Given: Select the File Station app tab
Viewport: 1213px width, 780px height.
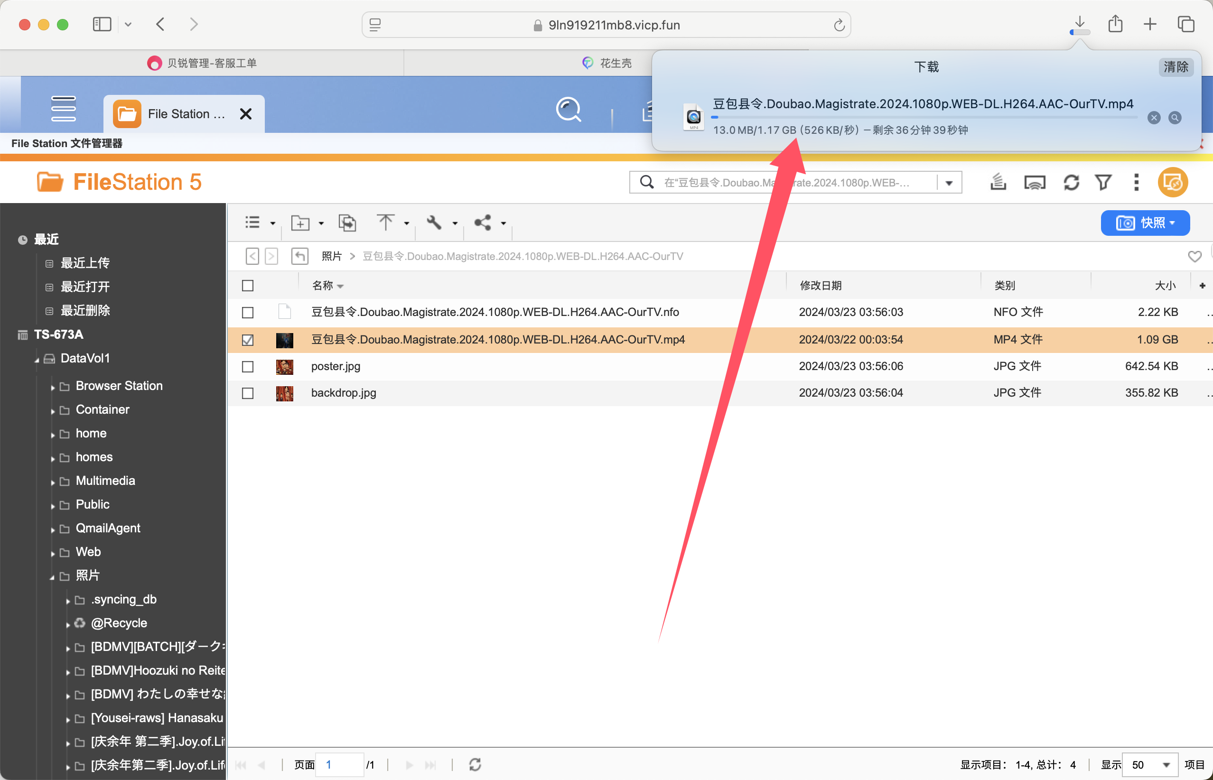Looking at the screenshot, I should 184,114.
